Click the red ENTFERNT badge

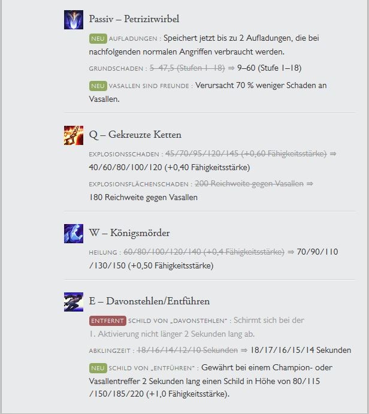[107, 321]
